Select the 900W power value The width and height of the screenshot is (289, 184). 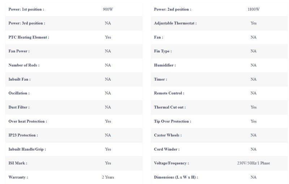(x=108, y=9)
